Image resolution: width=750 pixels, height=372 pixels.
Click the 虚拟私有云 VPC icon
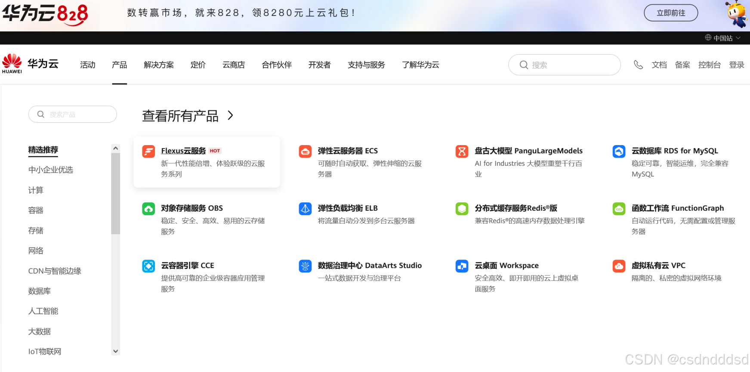point(619,266)
